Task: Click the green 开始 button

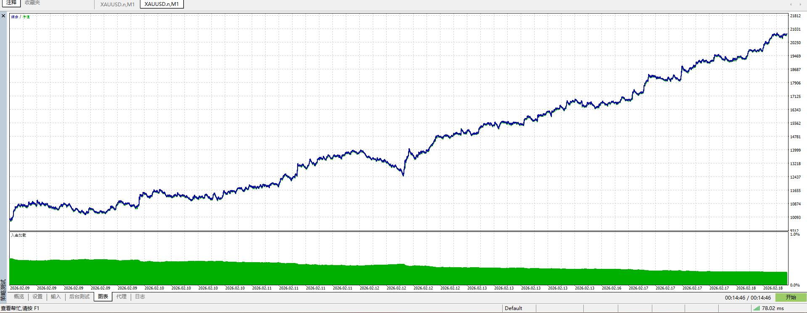Action: point(791,297)
